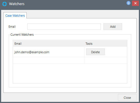Focus the Email input field
This screenshot has width=140, height=103.
(64, 27)
